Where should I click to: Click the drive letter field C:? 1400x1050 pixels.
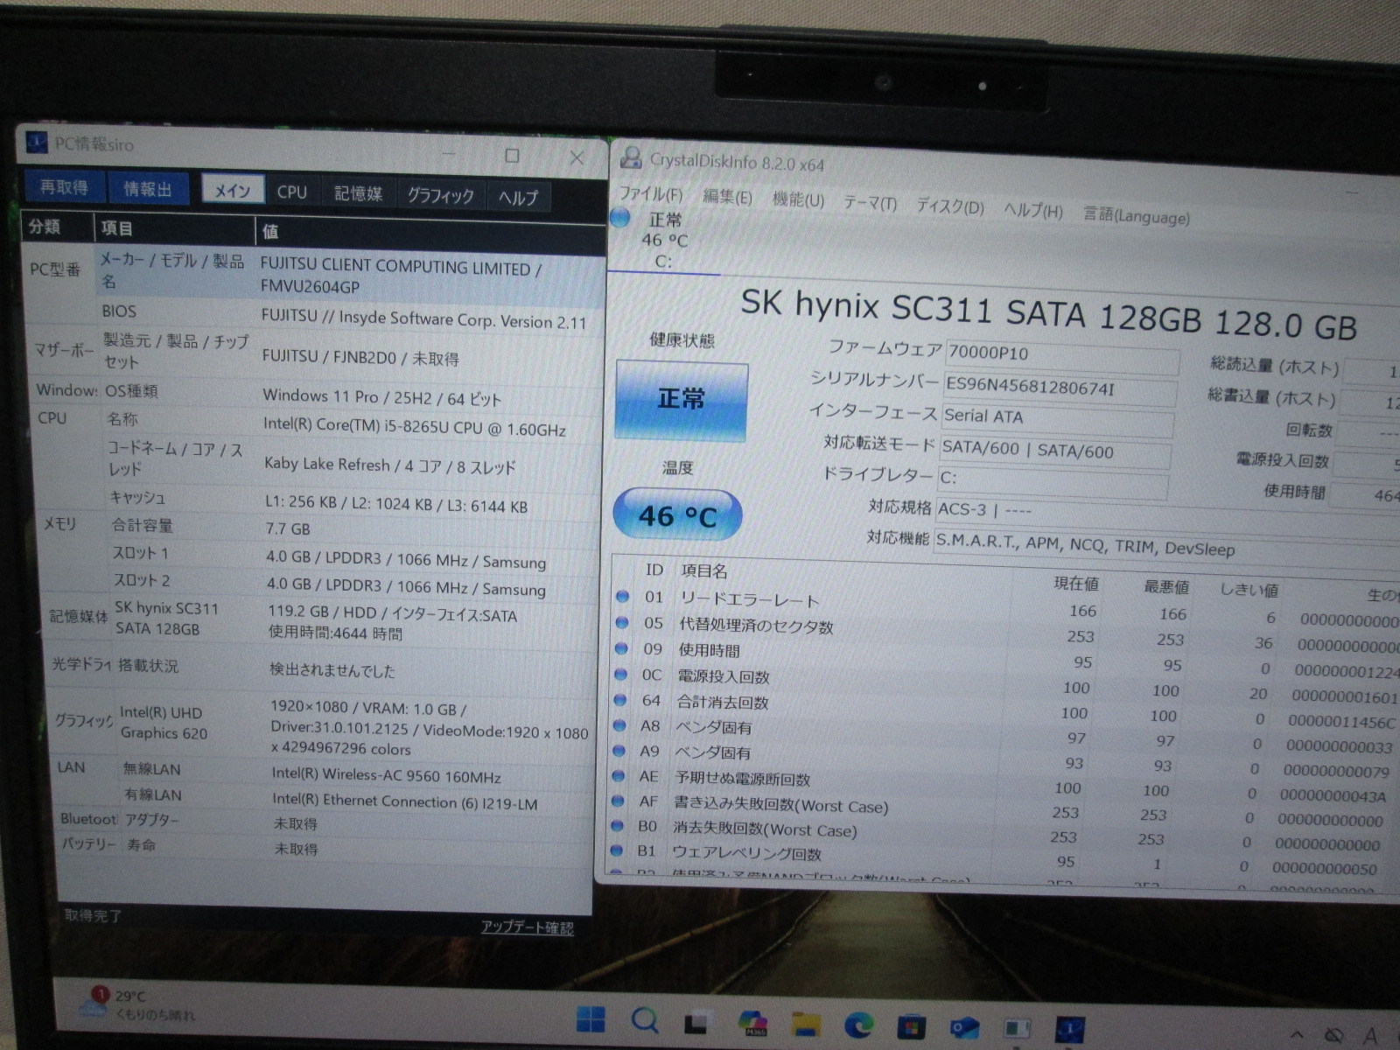(1053, 481)
